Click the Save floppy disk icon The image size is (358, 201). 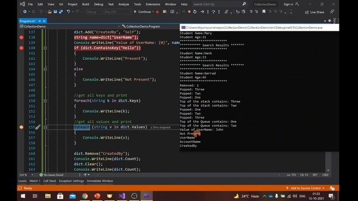coord(55,12)
